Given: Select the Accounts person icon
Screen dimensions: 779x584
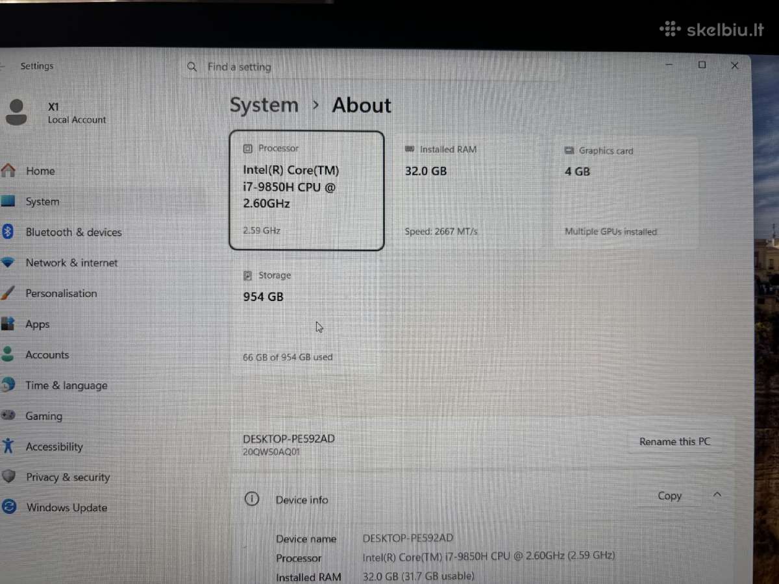Looking at the screenshot, I should tap(8, 354).
